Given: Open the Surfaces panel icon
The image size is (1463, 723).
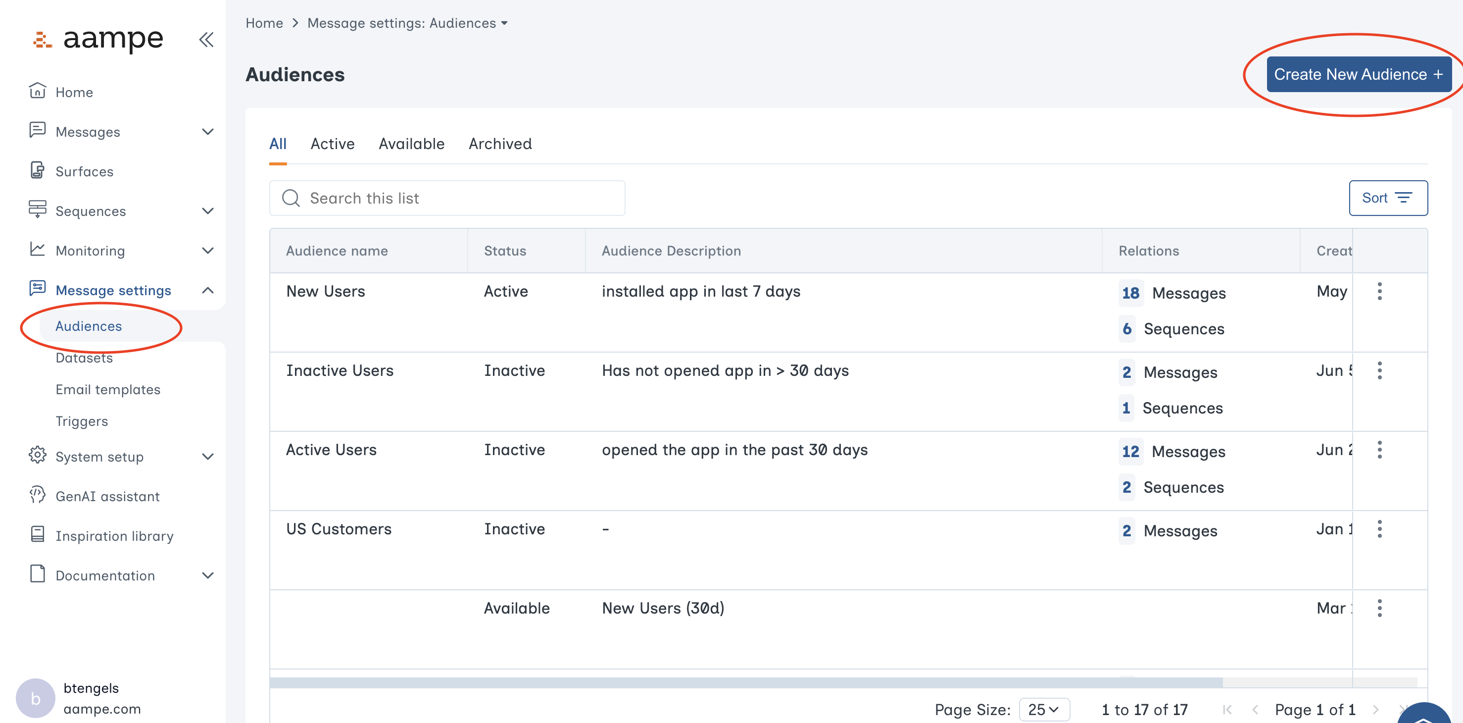Looking at the screenshot, I should pyautogui.click(x=37, y=170).
